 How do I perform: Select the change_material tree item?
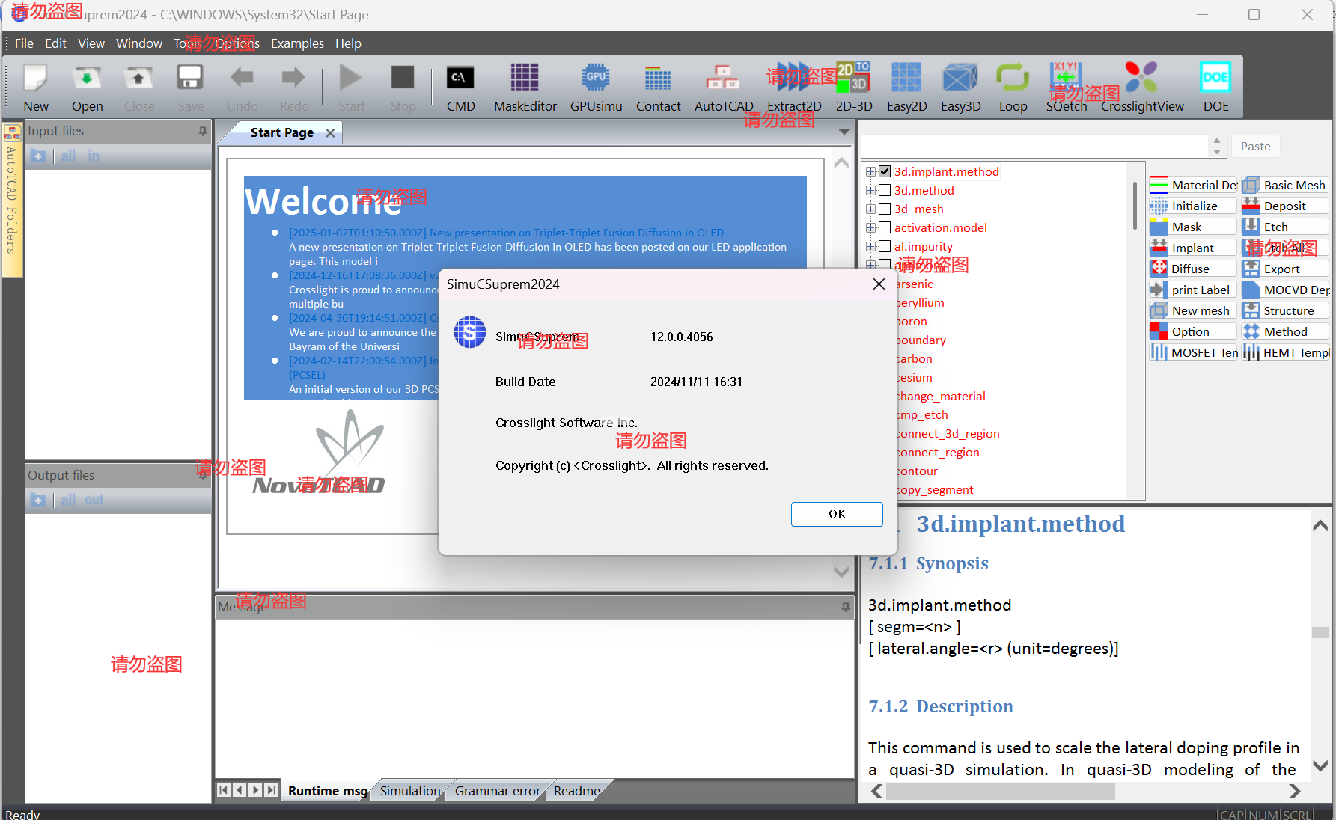(941, 396)
